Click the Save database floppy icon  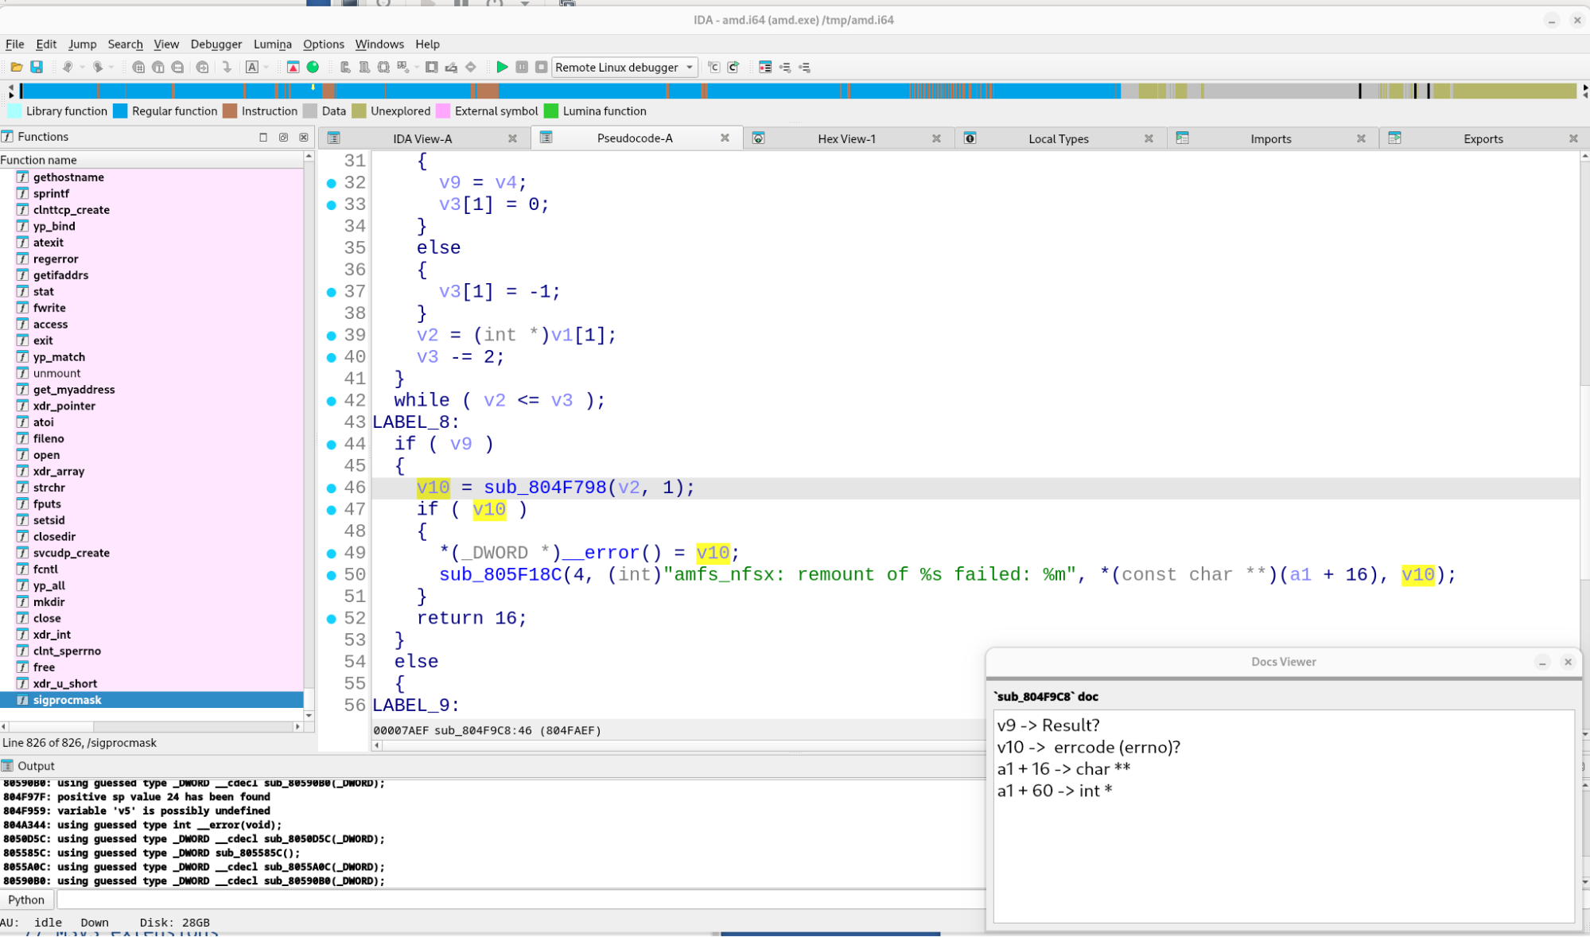tap(37, 68)
